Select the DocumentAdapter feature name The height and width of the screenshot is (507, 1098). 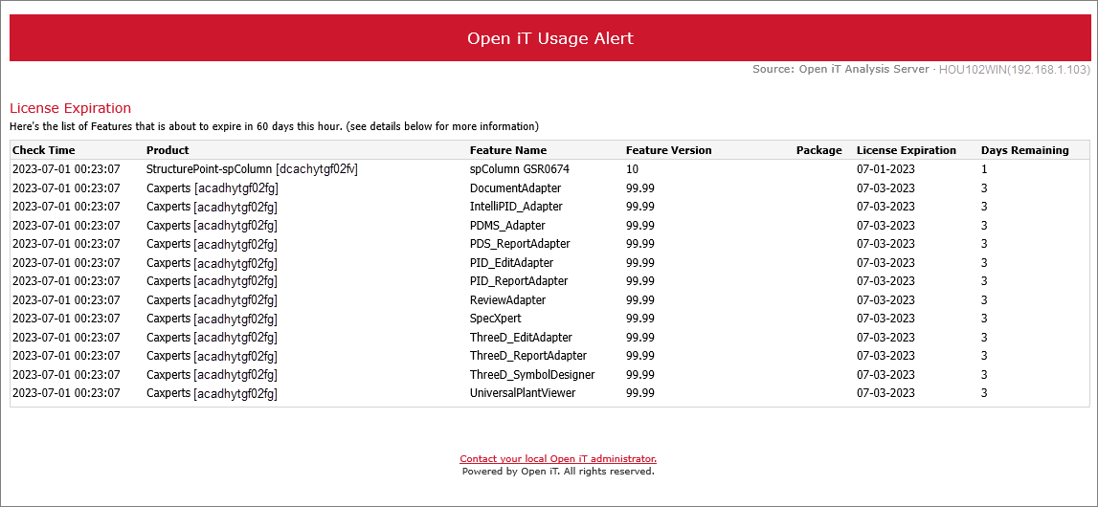515,188
